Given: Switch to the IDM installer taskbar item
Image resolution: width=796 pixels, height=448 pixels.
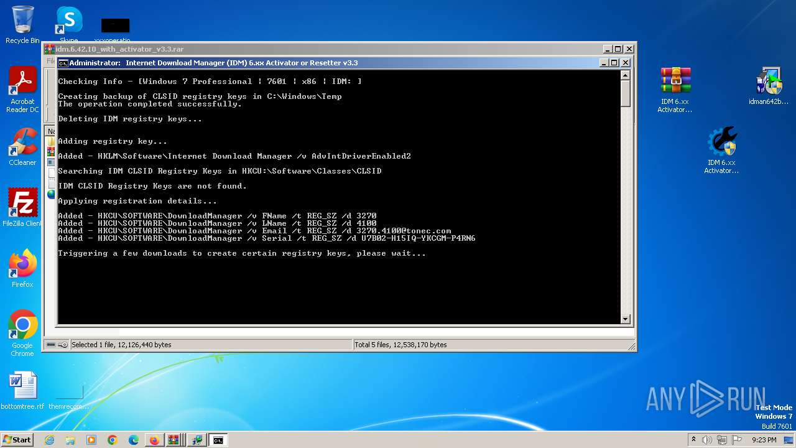Looking at the screenshot, I should tap(197, 440).
